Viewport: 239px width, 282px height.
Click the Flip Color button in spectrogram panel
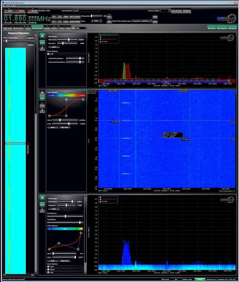pyautogui.click(x=65, y=127)
